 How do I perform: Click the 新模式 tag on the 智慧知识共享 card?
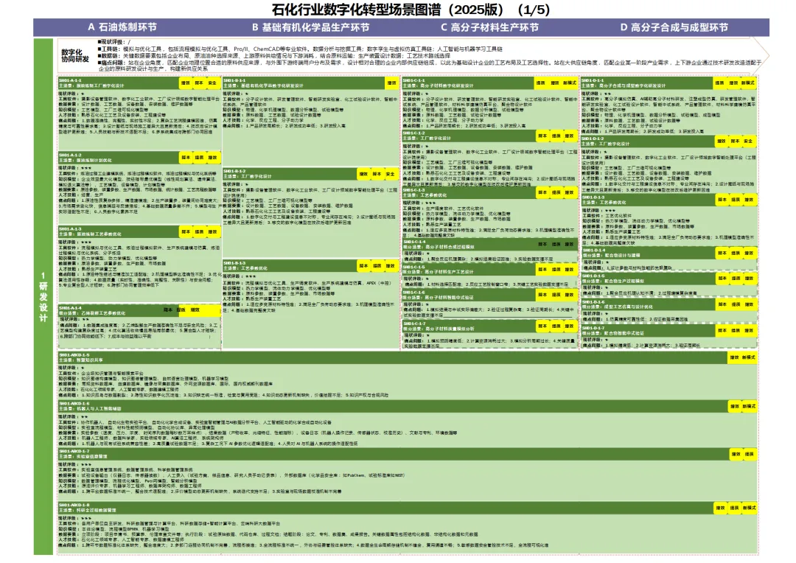click(749, 357)
